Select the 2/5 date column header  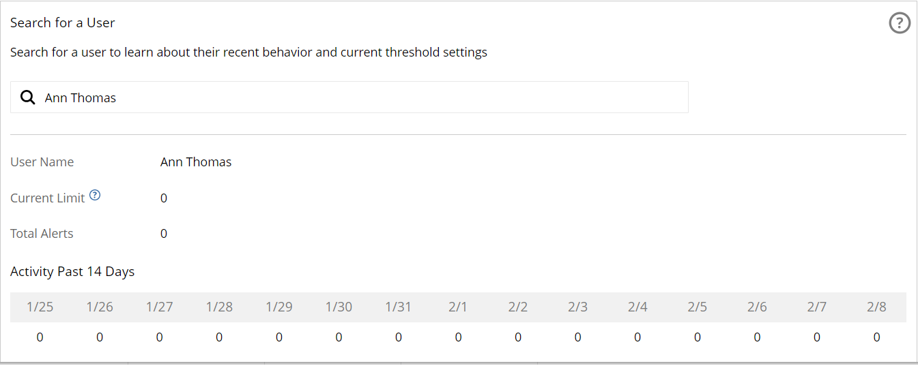coord(697,307)
